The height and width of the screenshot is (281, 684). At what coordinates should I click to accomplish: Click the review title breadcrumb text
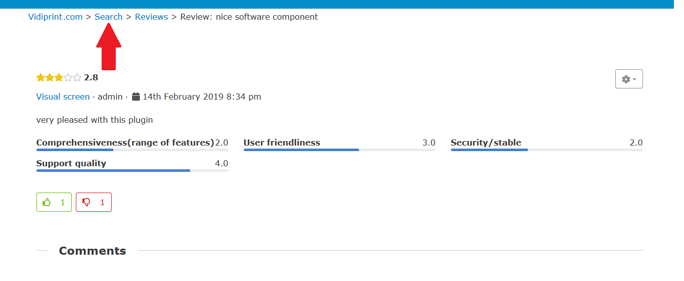(249, 17)
